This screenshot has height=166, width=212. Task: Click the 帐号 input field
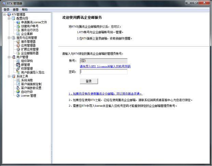click(104, 61)
